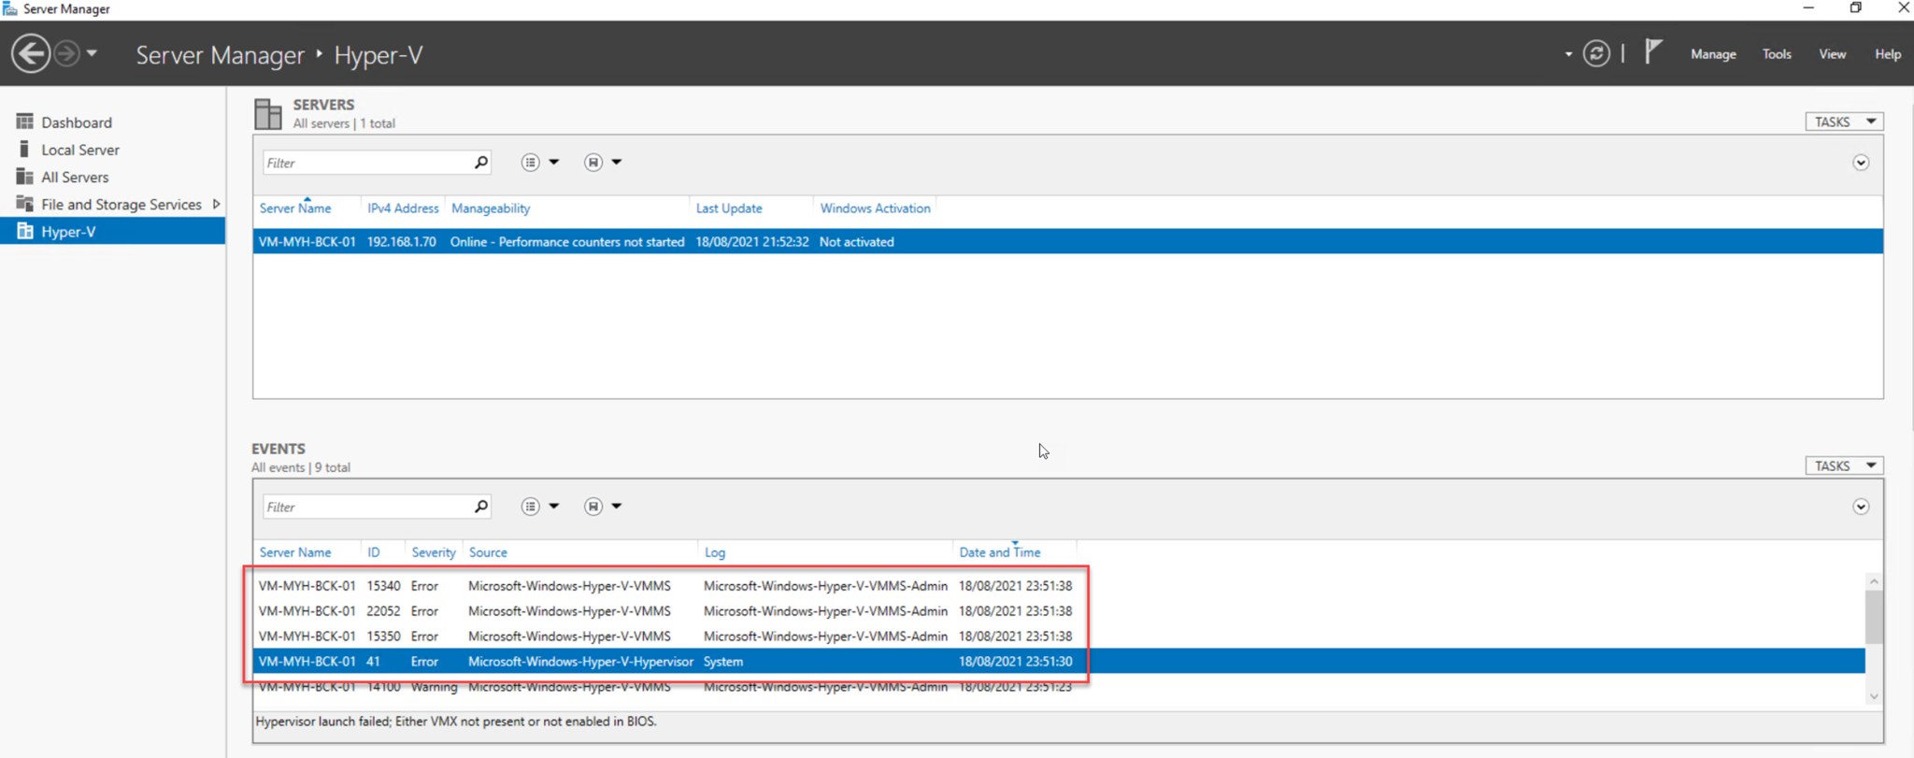
Task: Open the Tools menu
Action: [x=1777, y=54]
